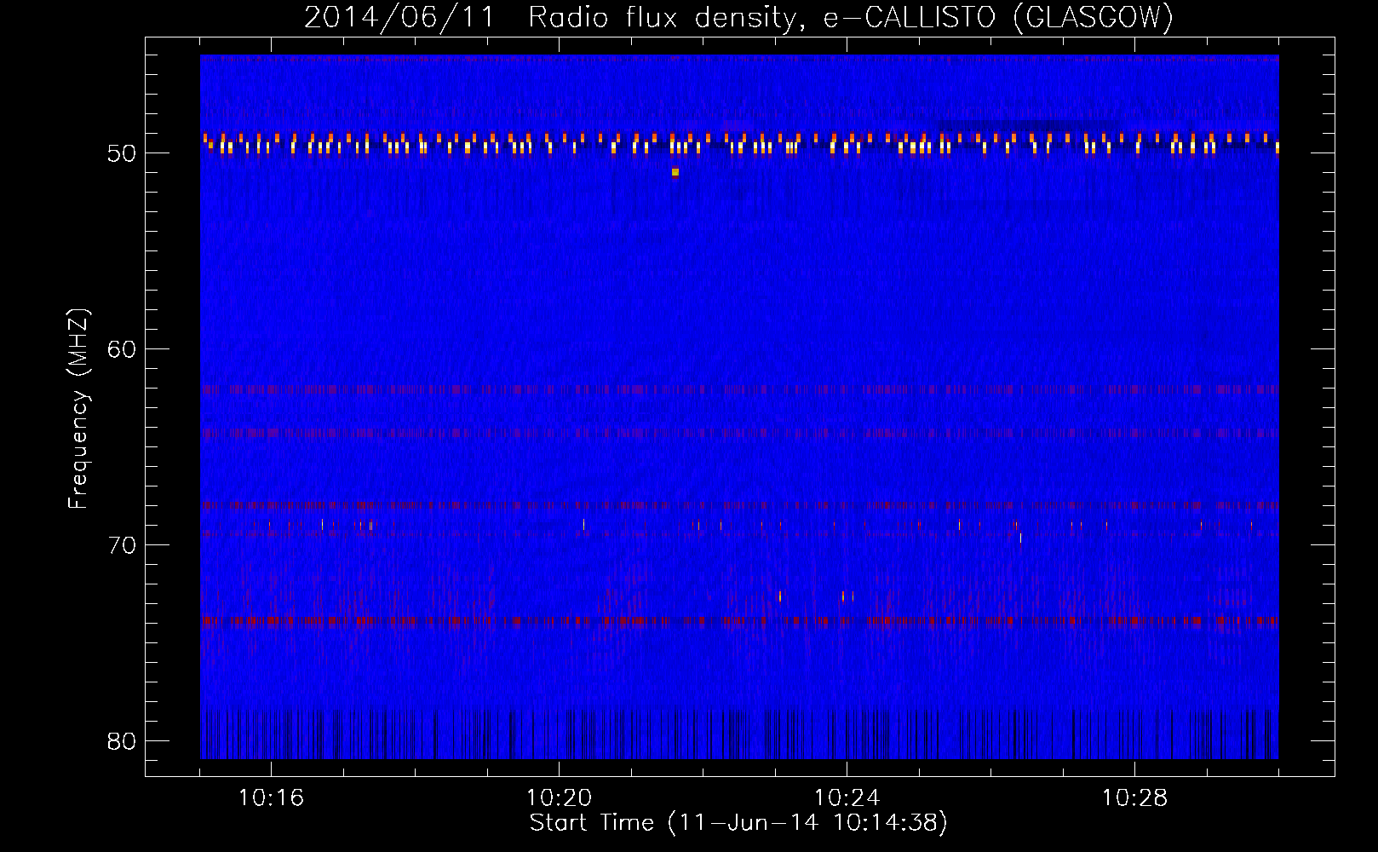Click the 70 MHz frequency tick label
This screenshot has height=852, width=1378.
[x=122, y=545]
